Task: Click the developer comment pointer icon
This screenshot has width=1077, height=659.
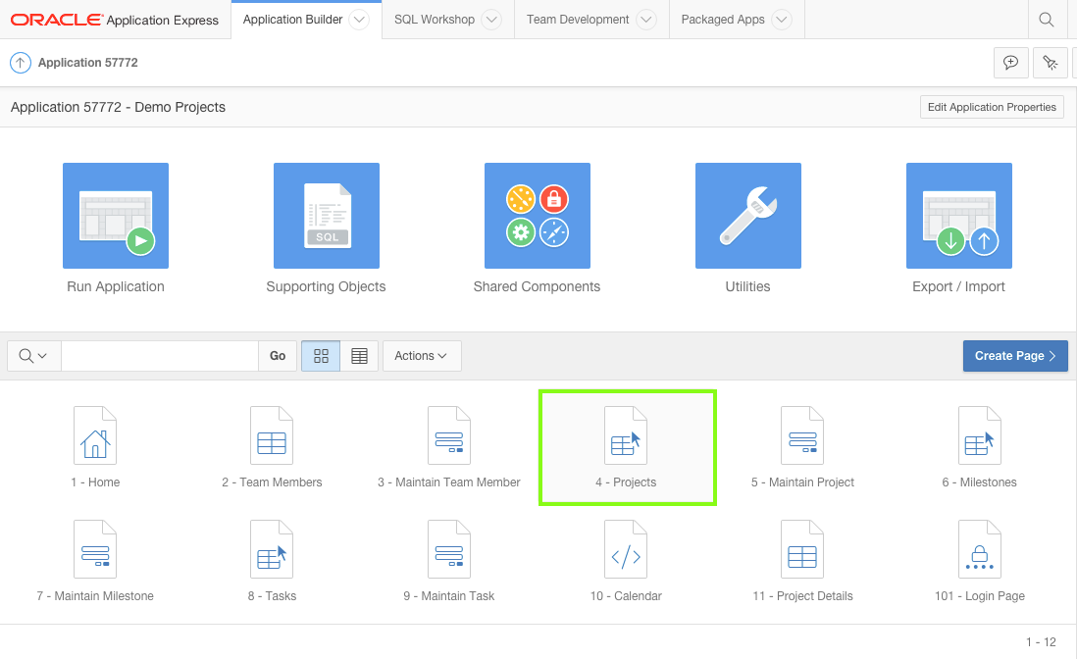Action: click(1051, 63)
